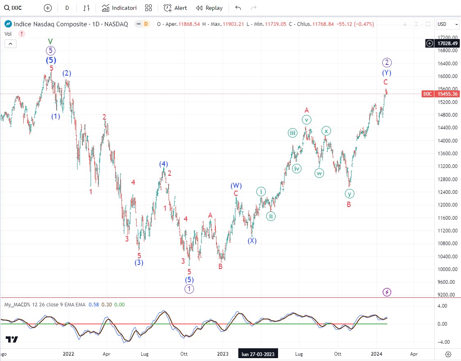The width and height of the screenshot is (461, 361).
Task: Select the Vol indicator legend label
Action: click(8, 34)
